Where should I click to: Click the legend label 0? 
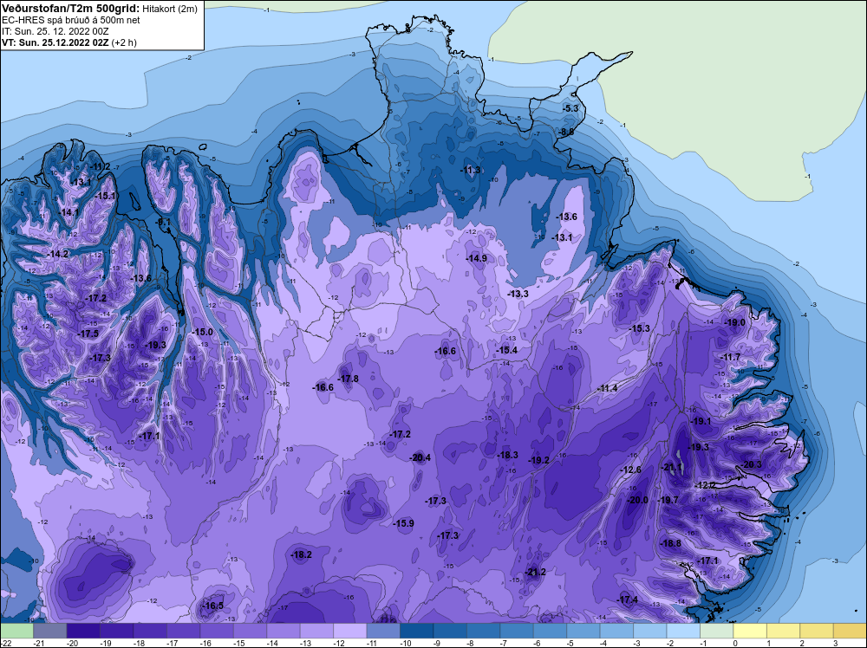[735, 643]
